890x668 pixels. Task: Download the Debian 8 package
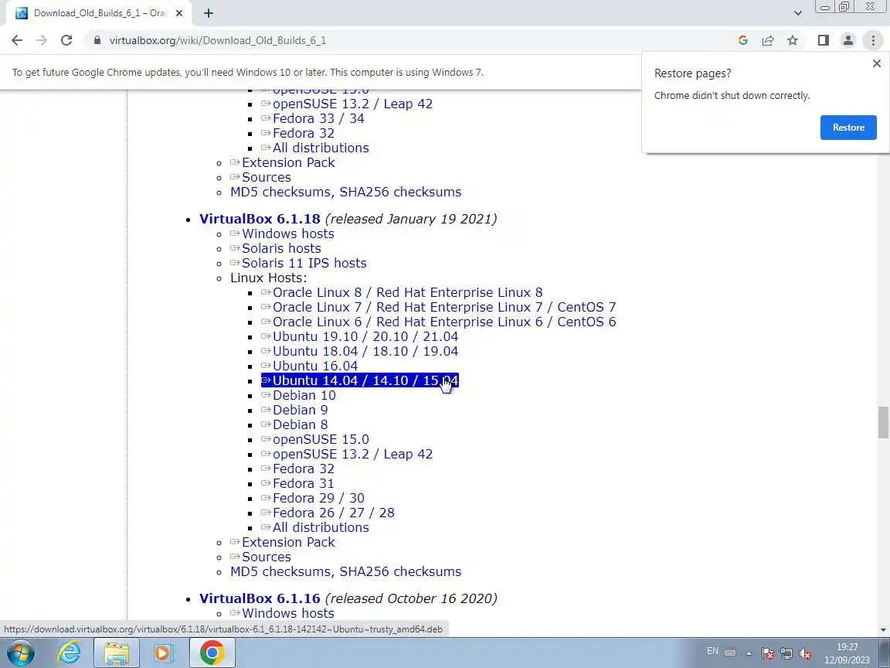coord(300,425)
